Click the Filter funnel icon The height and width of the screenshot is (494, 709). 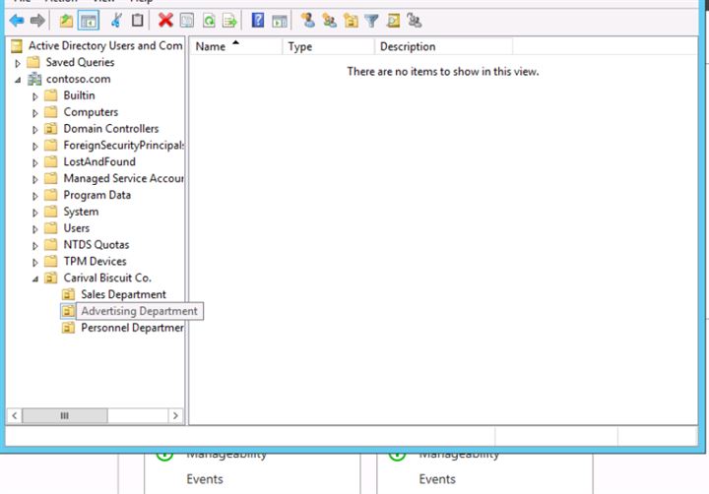(372, 20)
